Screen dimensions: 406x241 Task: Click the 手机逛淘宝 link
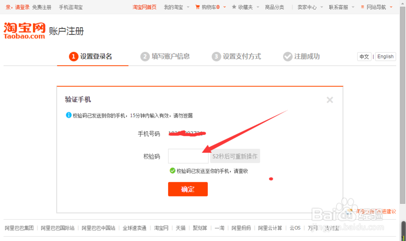coord(71,7)
